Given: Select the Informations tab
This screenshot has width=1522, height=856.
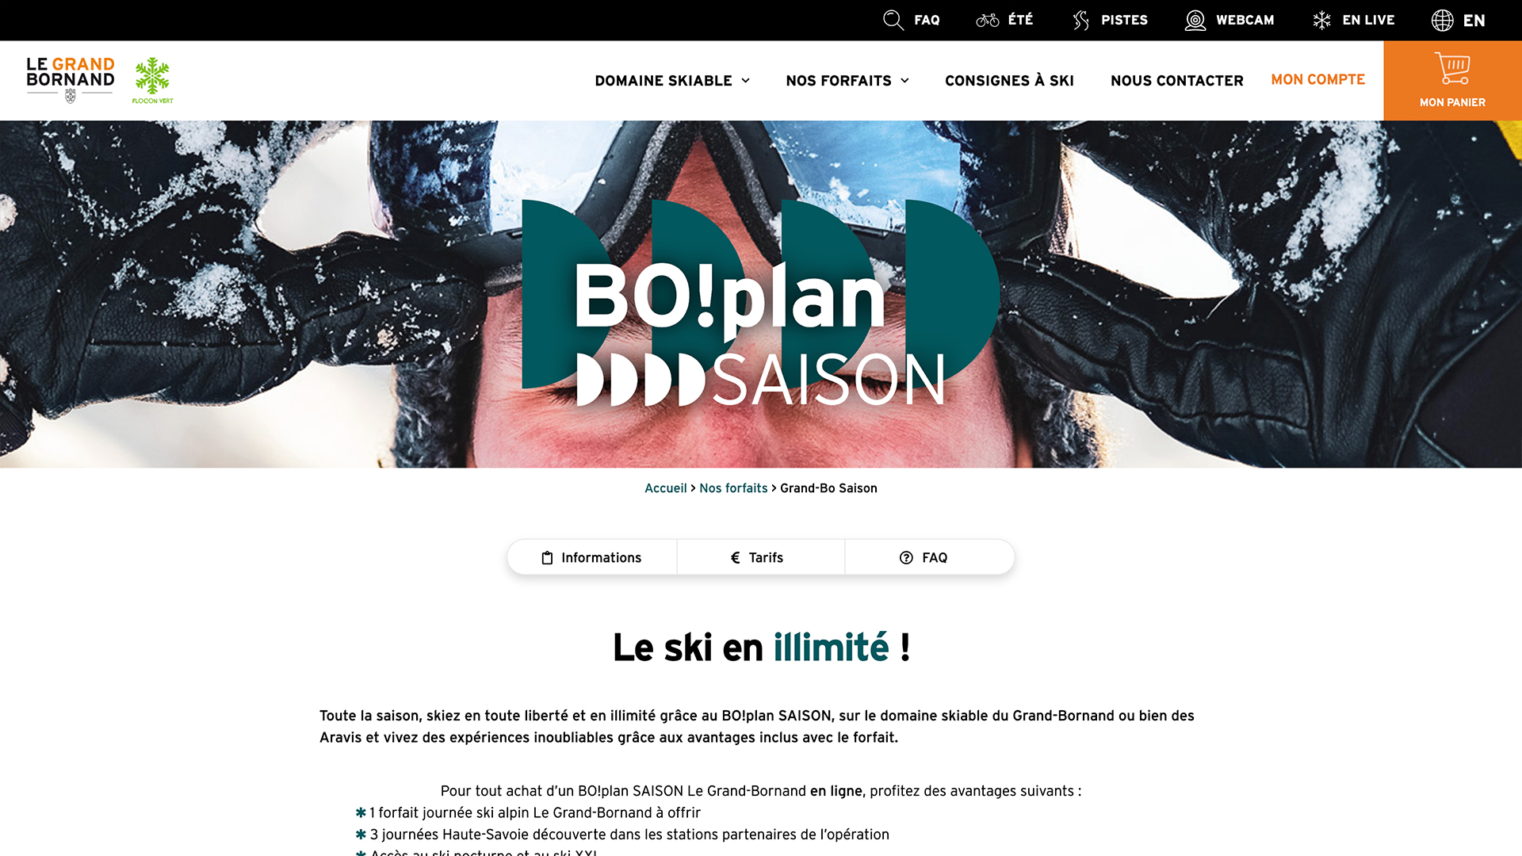Looking at the screenshot, I should click(592, 557).
